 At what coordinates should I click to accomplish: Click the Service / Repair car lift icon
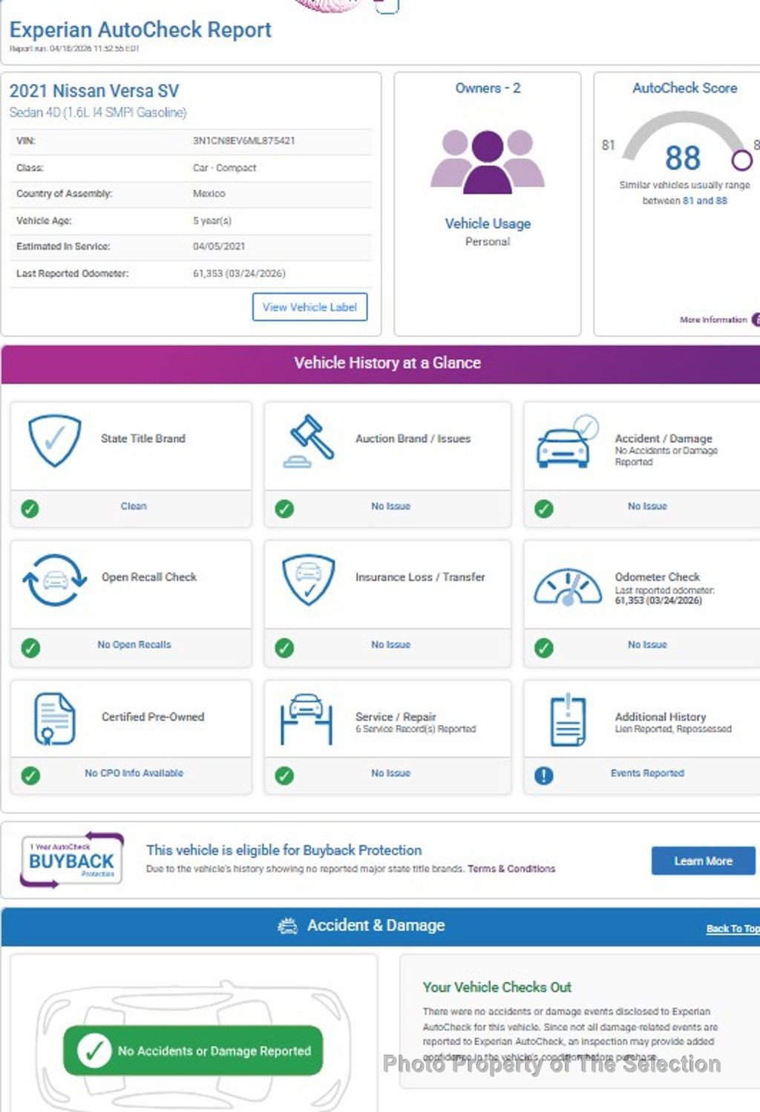tap(306, 718)
